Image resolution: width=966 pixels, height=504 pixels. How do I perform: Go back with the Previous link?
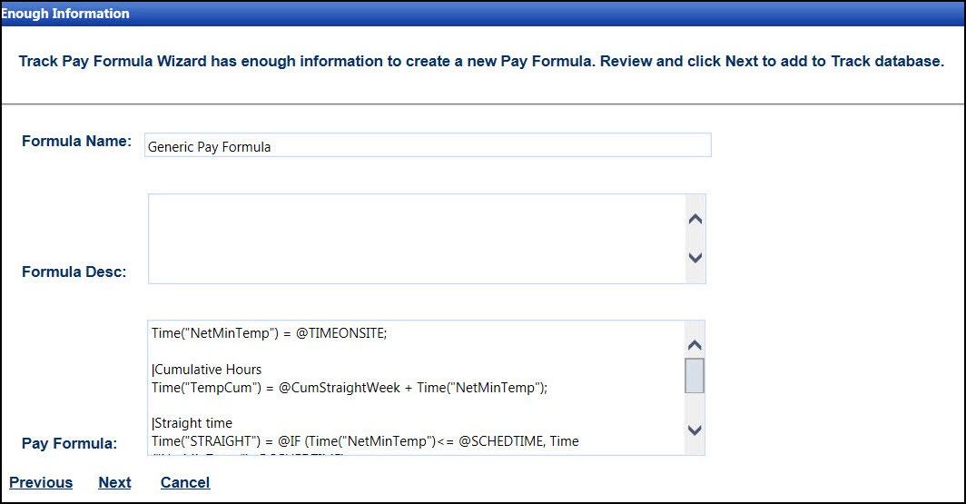coord(41,482)
